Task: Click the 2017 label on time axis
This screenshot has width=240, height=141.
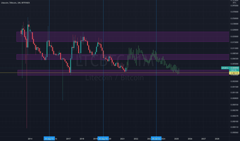Action: (x=68, y=139)
